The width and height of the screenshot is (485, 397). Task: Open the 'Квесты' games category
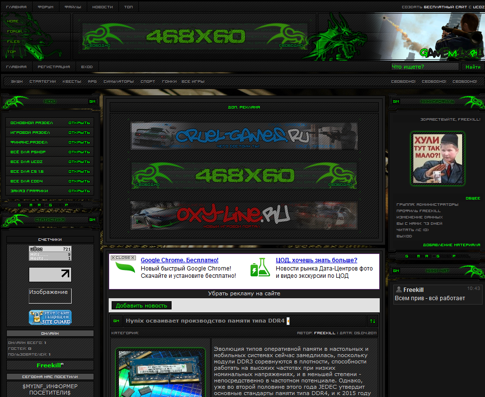tap(72, 82)
